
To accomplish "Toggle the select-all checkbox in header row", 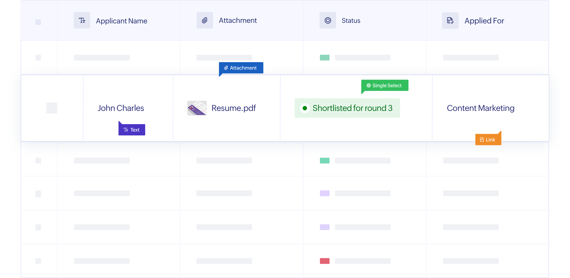I will [x=38, y=22].
